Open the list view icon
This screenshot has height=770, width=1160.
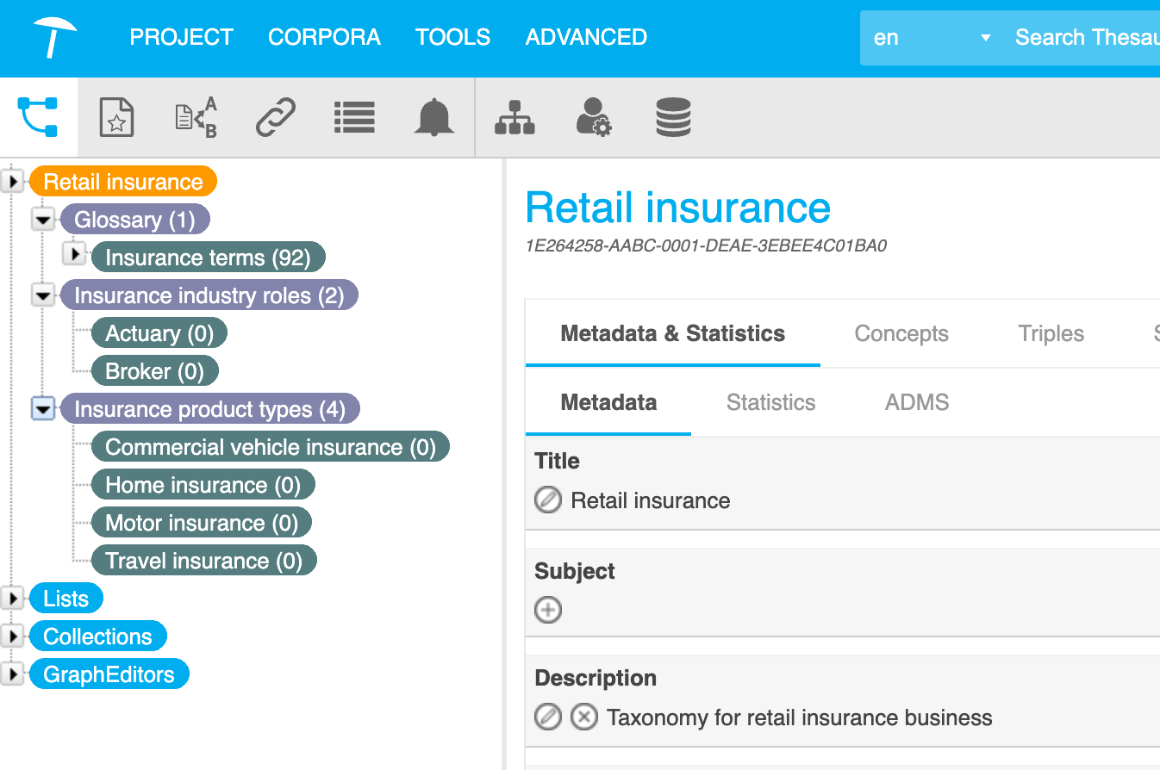click(354, 117)
